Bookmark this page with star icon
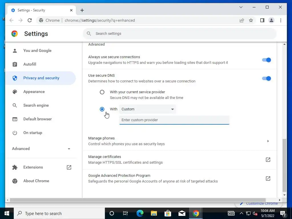Image resolution: width=292 pixels, height=219 pixels. click(251, 20)
